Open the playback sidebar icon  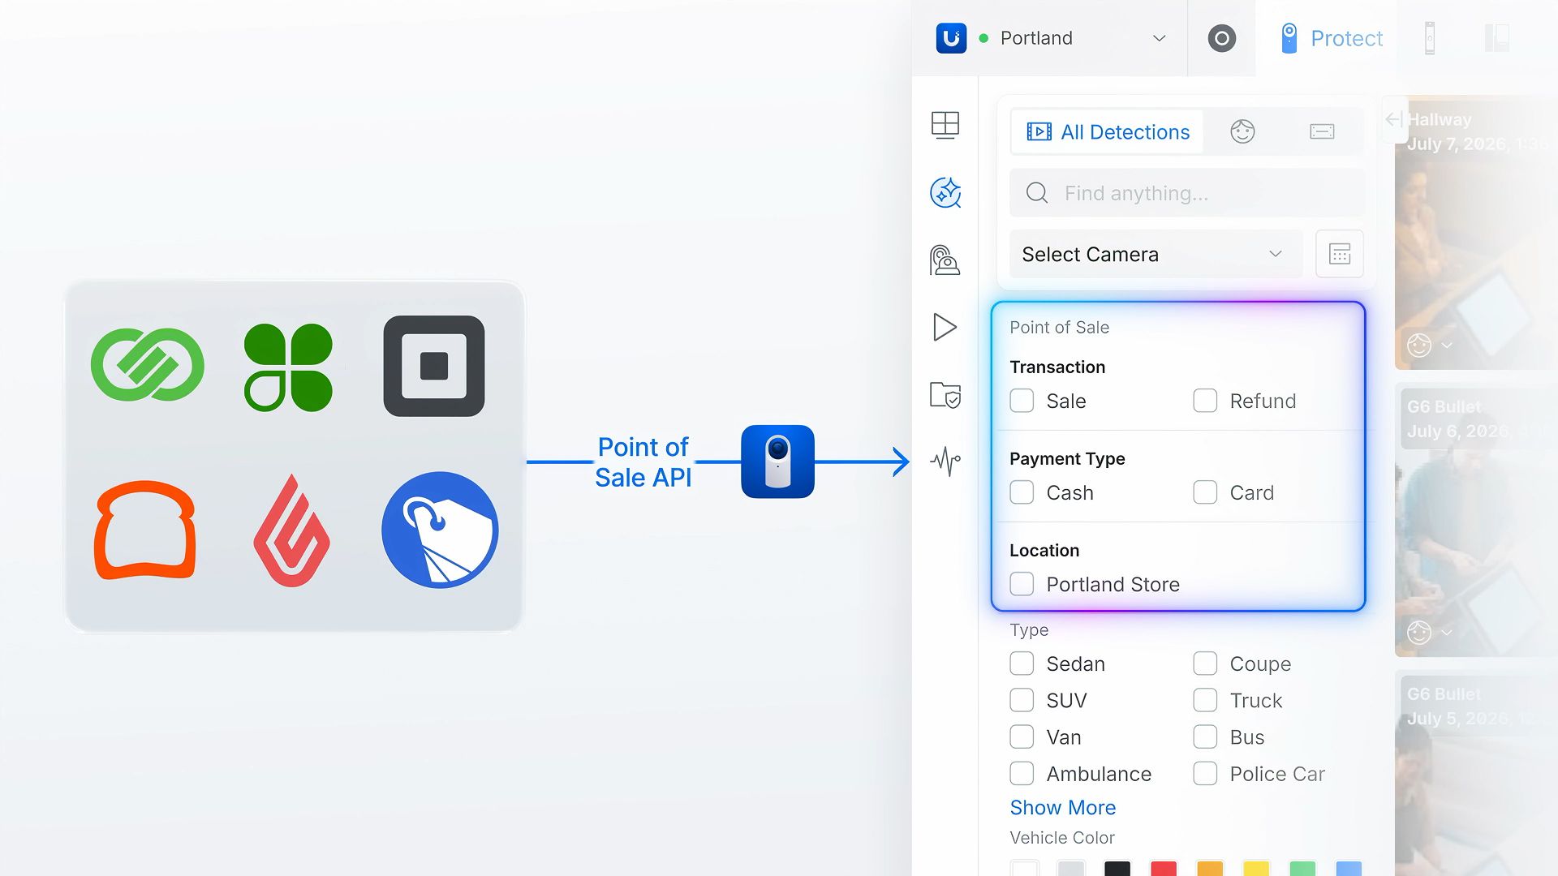pos(945,327)
